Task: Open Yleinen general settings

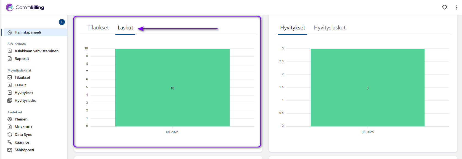Action: (x=21, y=119)
